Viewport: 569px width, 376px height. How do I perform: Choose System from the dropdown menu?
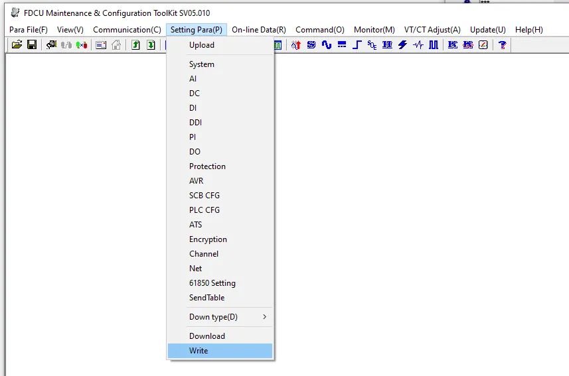click(220, 64)
